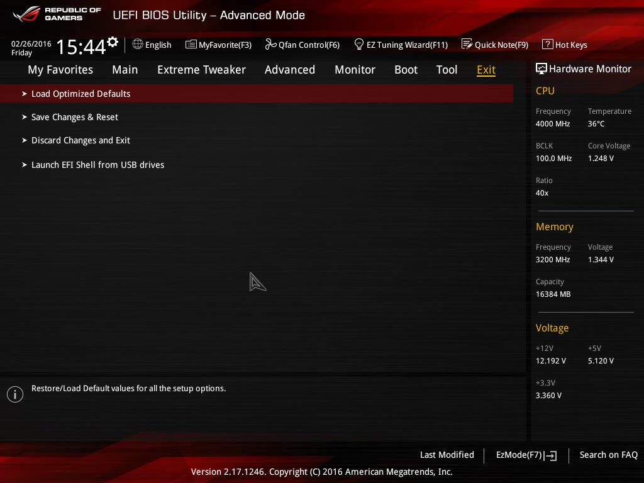Click the Last Modified button

(x=447, y=455)
